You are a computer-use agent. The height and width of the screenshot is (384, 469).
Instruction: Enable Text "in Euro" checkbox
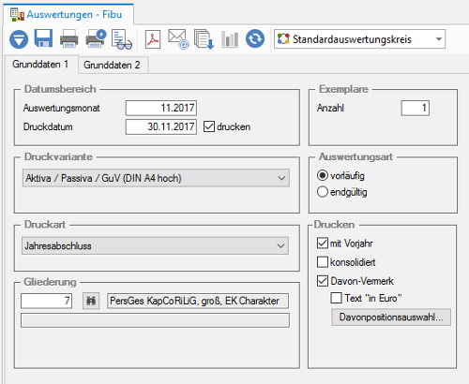336,298
